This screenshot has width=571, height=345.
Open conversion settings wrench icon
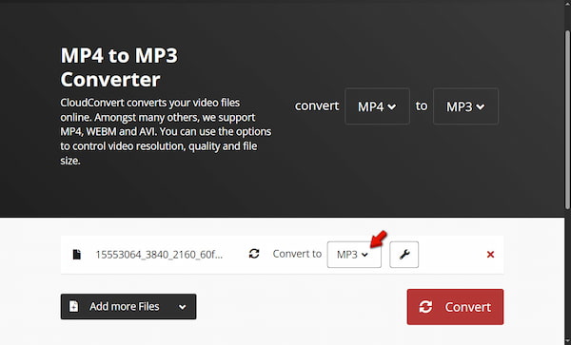tap(404, 255)
